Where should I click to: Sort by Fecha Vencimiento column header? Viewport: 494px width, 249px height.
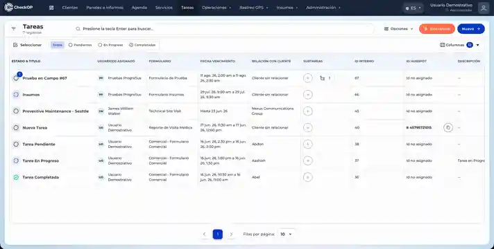(218, 62)
